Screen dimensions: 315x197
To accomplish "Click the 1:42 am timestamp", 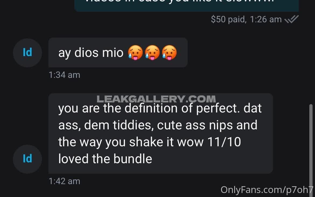I will point(64,181).
